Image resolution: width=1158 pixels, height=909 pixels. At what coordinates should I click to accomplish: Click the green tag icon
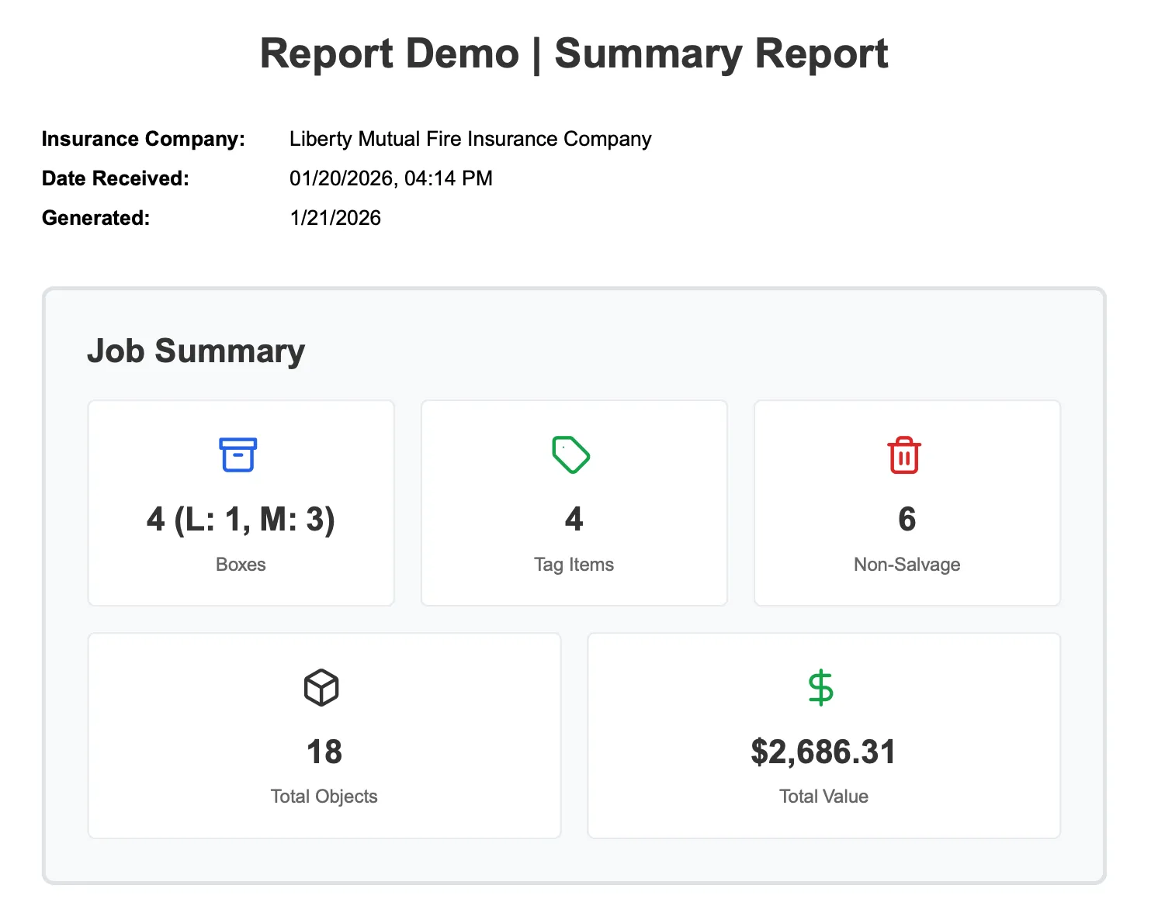coord(571,455)
